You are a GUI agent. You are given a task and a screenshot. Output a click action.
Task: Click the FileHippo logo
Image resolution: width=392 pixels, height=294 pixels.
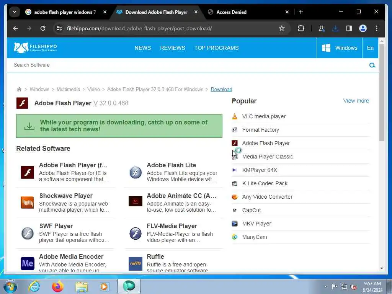tap(35, 47)
